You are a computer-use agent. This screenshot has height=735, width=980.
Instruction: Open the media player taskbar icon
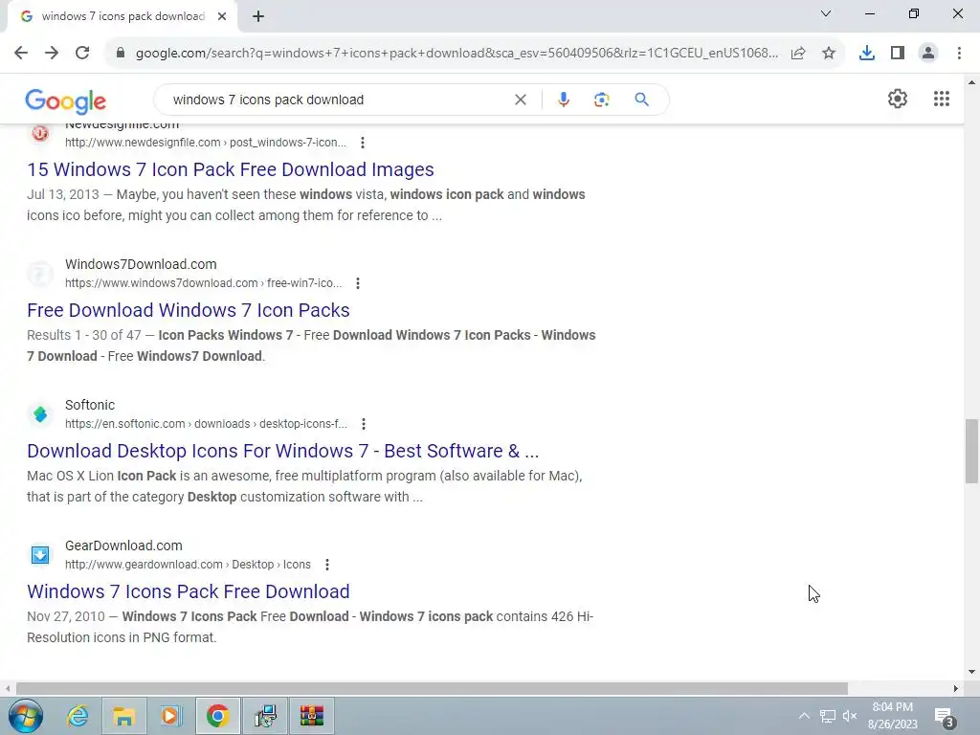pos(170,716)
